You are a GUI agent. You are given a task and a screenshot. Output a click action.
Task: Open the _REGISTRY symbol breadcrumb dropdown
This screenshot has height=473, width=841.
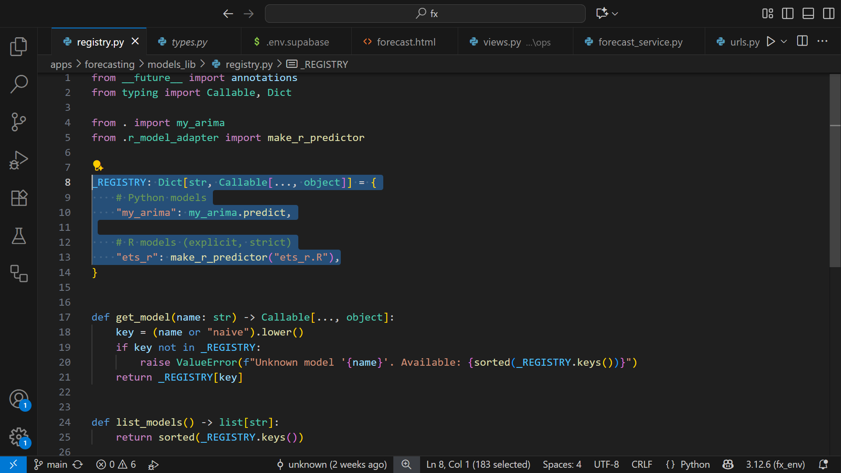point(324,64)
